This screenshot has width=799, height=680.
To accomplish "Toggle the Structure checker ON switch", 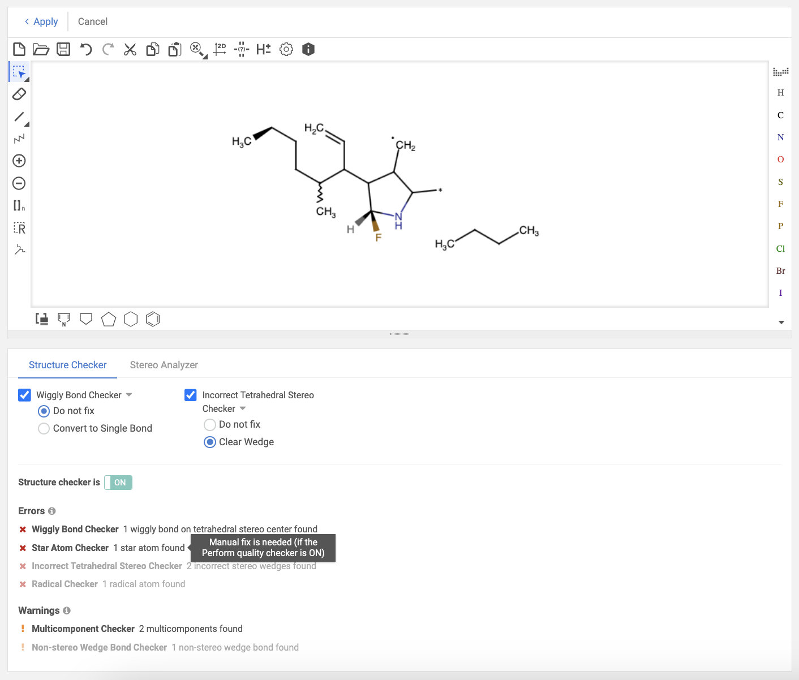I will point(118,483).
